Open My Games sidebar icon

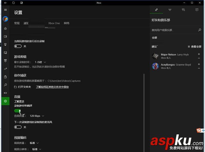5,36
